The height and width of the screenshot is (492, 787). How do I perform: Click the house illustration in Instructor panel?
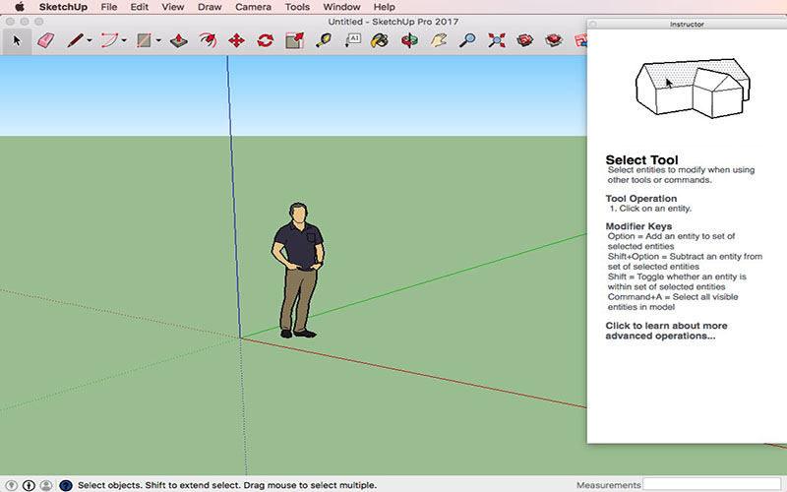coord(694,89)
